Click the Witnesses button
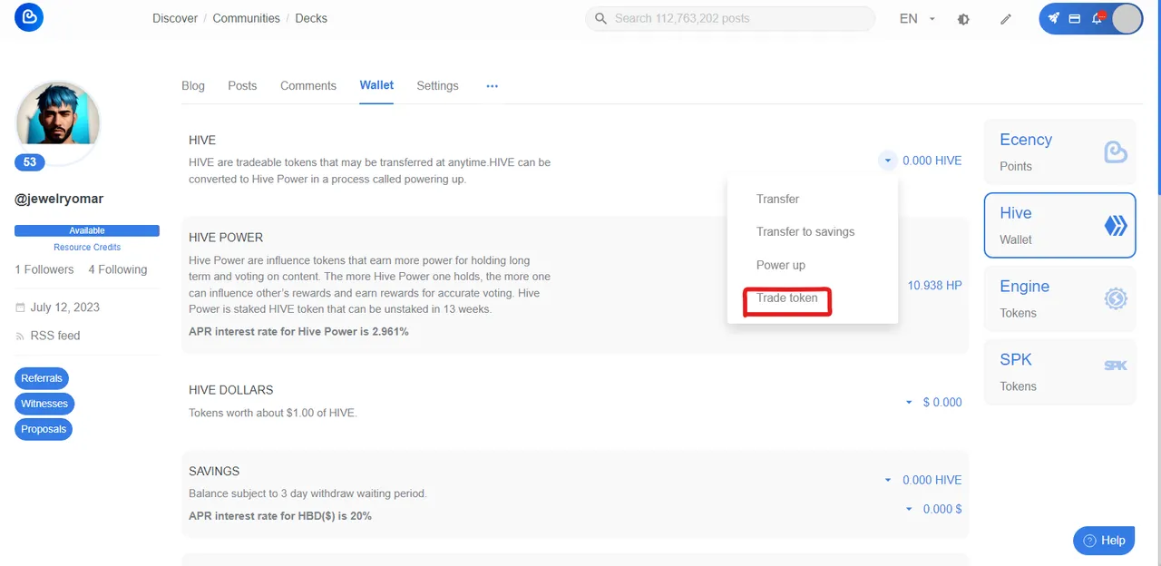The height and width of the screenshot is (566, 1161). point(44,404)
